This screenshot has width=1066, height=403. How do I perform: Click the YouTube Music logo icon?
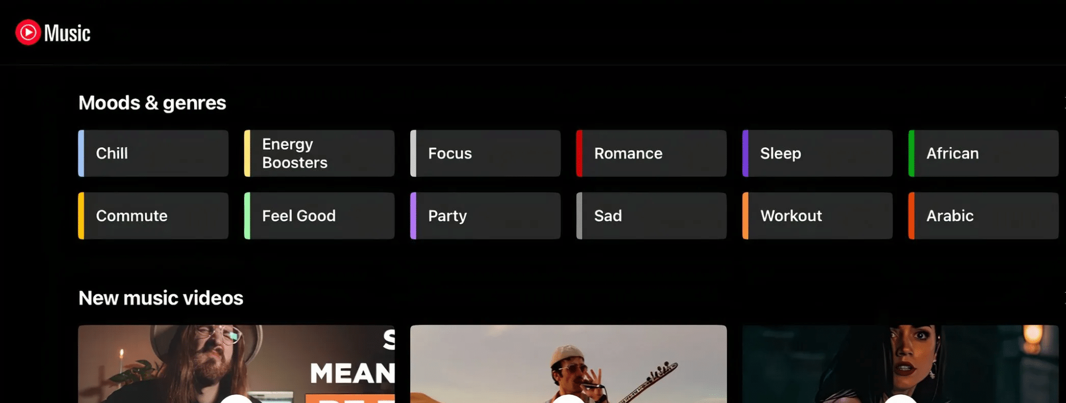(x=28, y=33)
